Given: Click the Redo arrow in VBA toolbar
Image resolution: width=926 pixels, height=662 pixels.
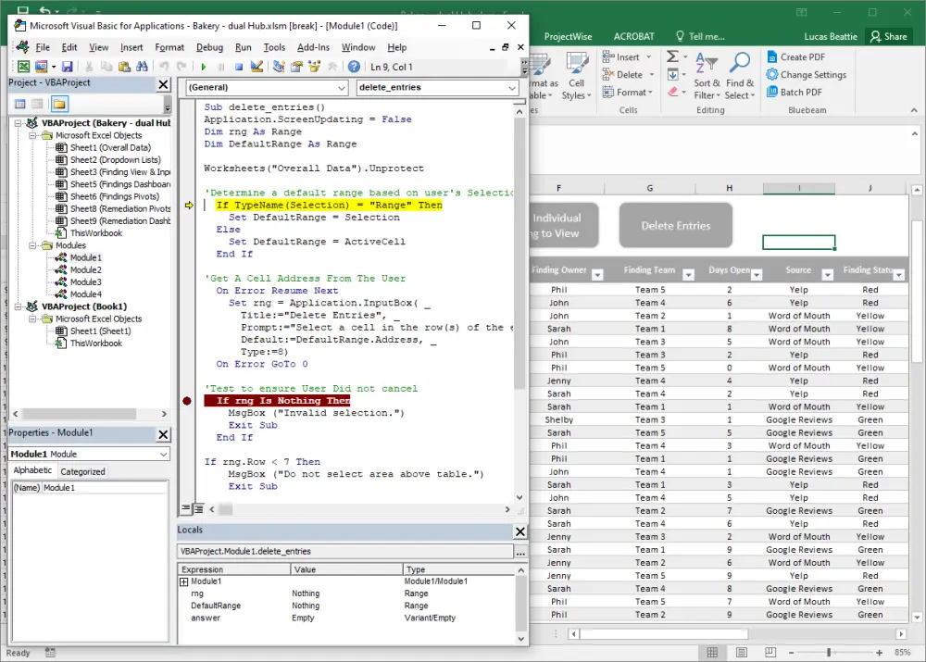Looking at the screenshot, I should [181, 67].
